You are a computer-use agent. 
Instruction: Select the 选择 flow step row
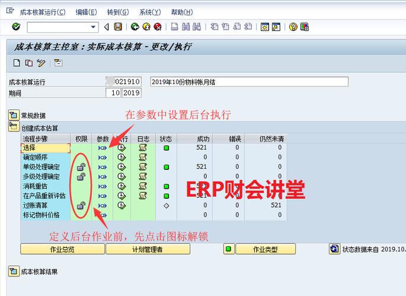46,148
